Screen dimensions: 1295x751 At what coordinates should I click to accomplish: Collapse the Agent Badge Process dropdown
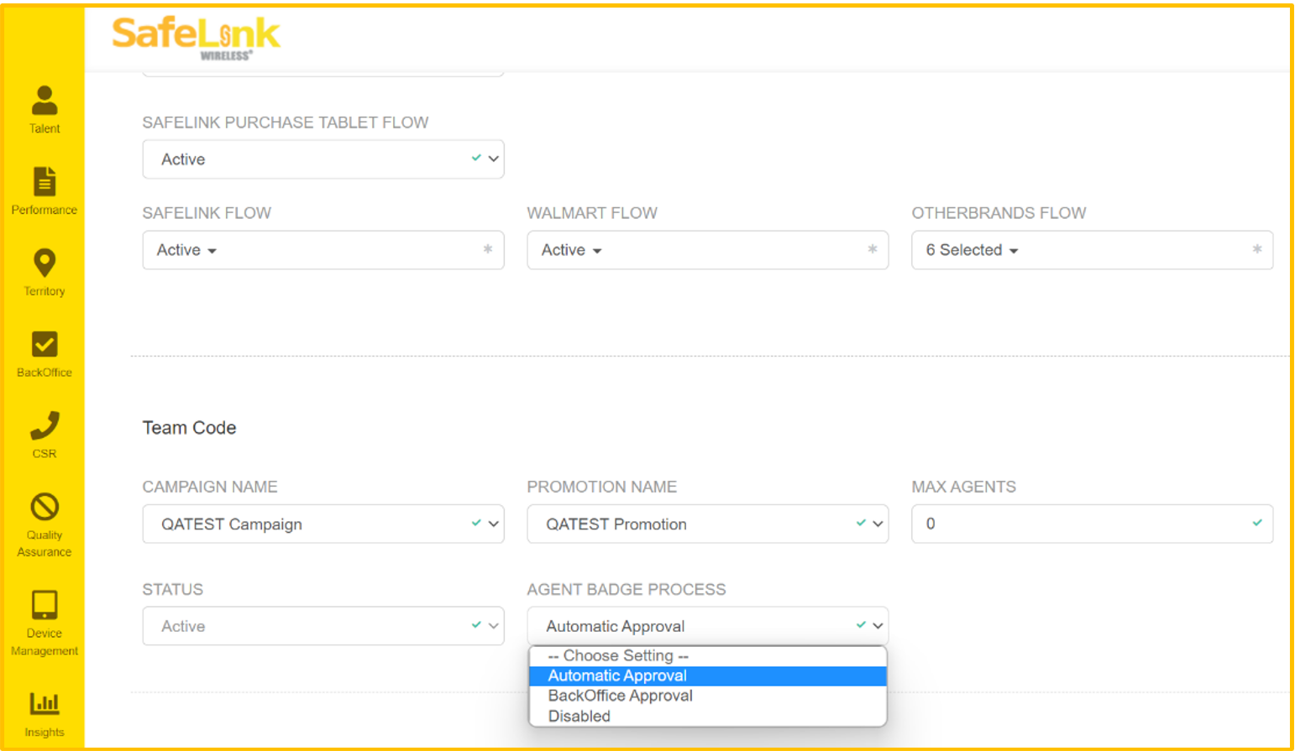coord(708,626)
